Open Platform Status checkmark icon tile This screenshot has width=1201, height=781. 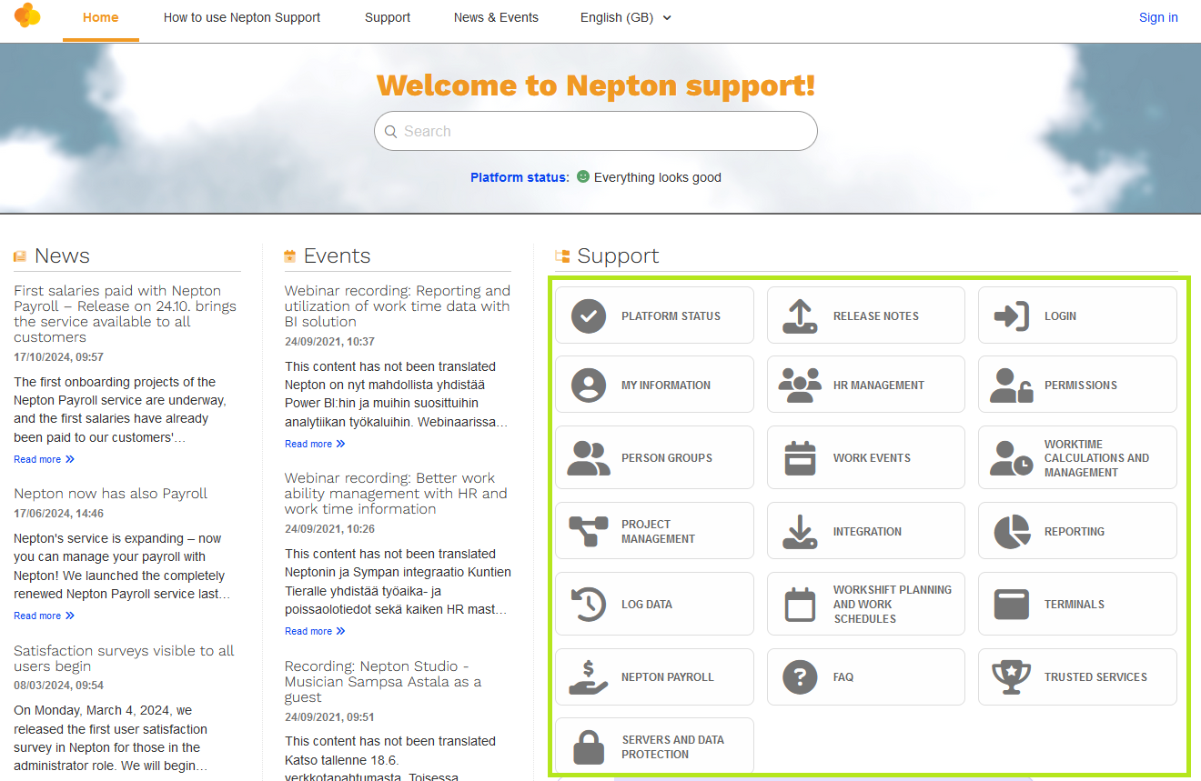click(589, 316)
